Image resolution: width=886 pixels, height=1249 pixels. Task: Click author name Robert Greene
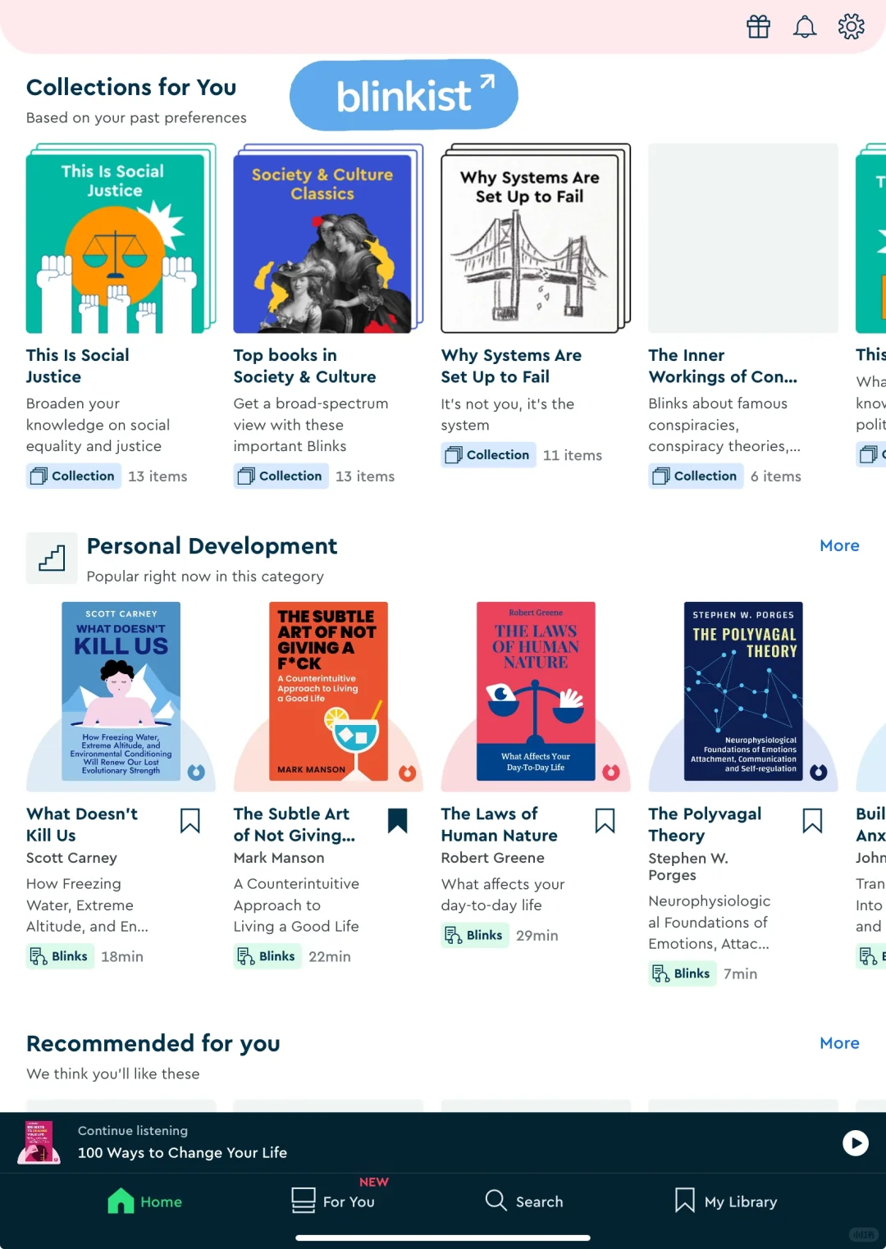(x=493, y=858)
